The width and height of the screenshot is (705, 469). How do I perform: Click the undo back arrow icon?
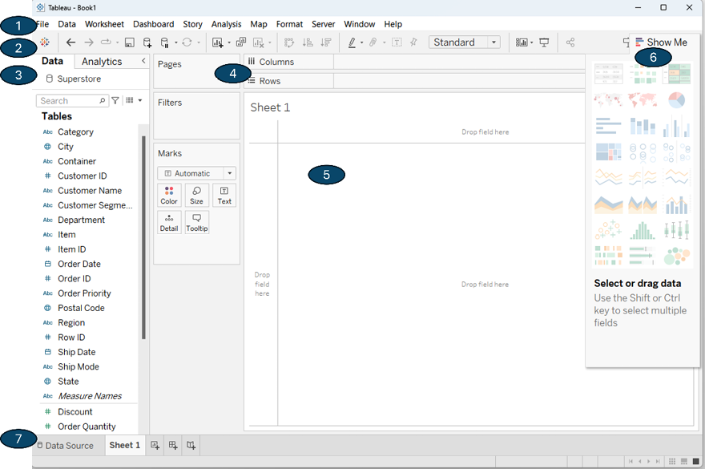[71, 42]
